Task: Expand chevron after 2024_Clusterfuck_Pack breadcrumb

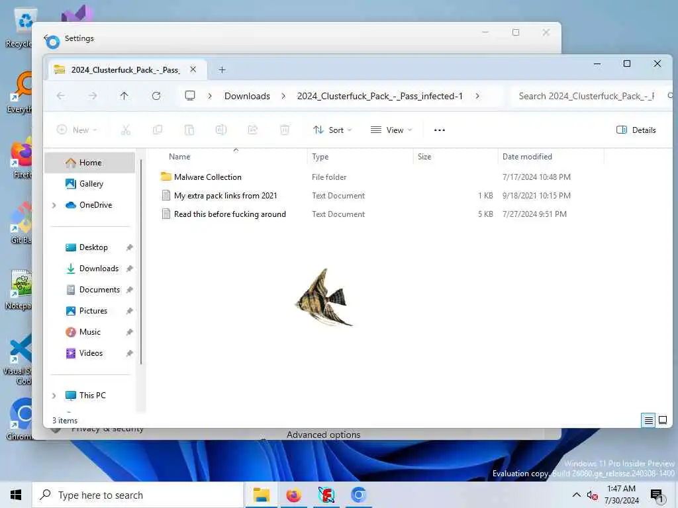Action: (x=477, y=96)
